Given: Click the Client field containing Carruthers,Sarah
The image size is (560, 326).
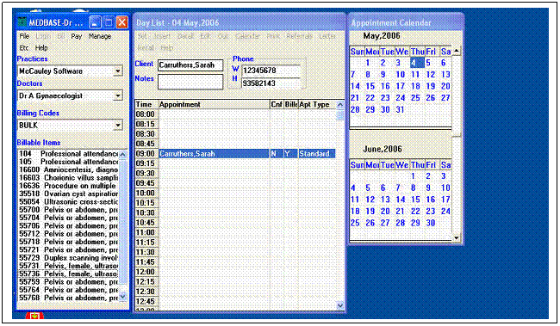Looking at the screenshot, I should 190,65.
